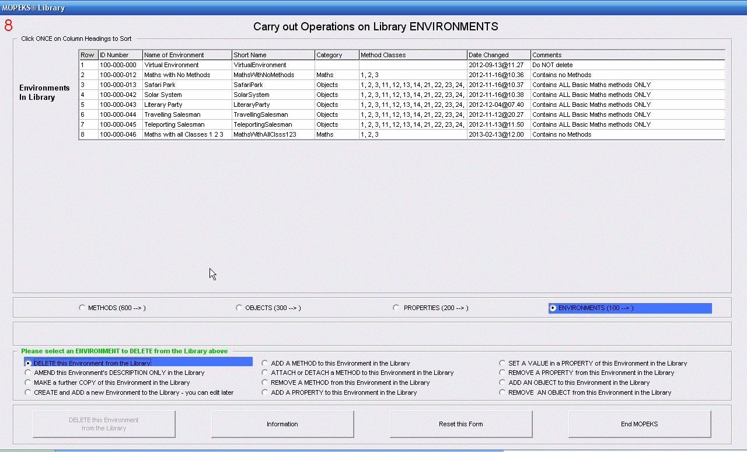Choose SET A VALUE in a PROPERTY option
Image resolution: width=747 pixels, height=452 pixels.
(x=502, y=363)
